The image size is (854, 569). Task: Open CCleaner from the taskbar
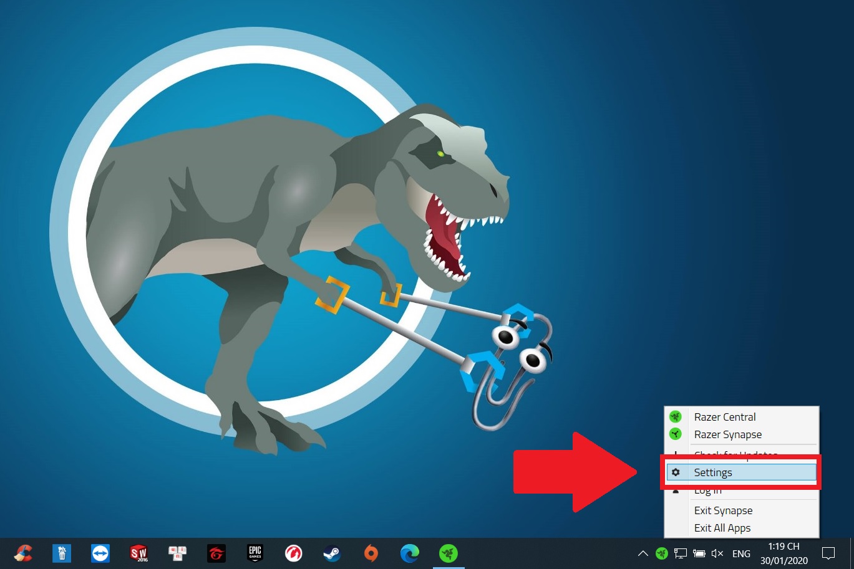(23, 553)
